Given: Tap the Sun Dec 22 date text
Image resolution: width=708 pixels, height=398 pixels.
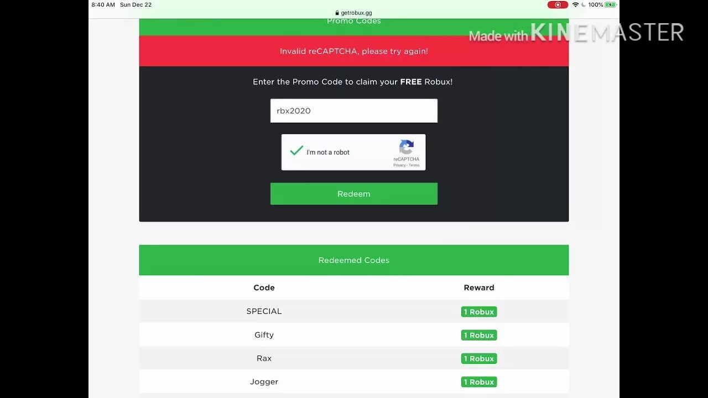Looking at the screenshot, I should point(136,4).
